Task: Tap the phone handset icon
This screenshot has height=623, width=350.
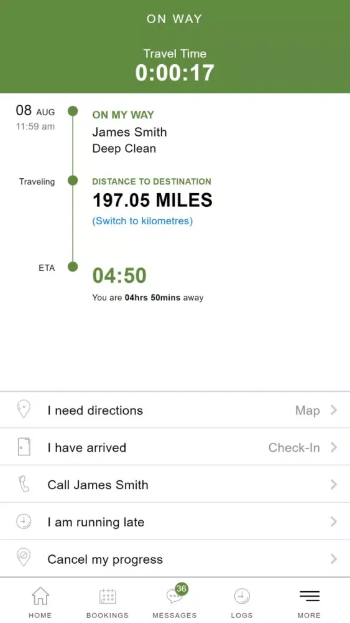Action: click(x=24, y=484)
